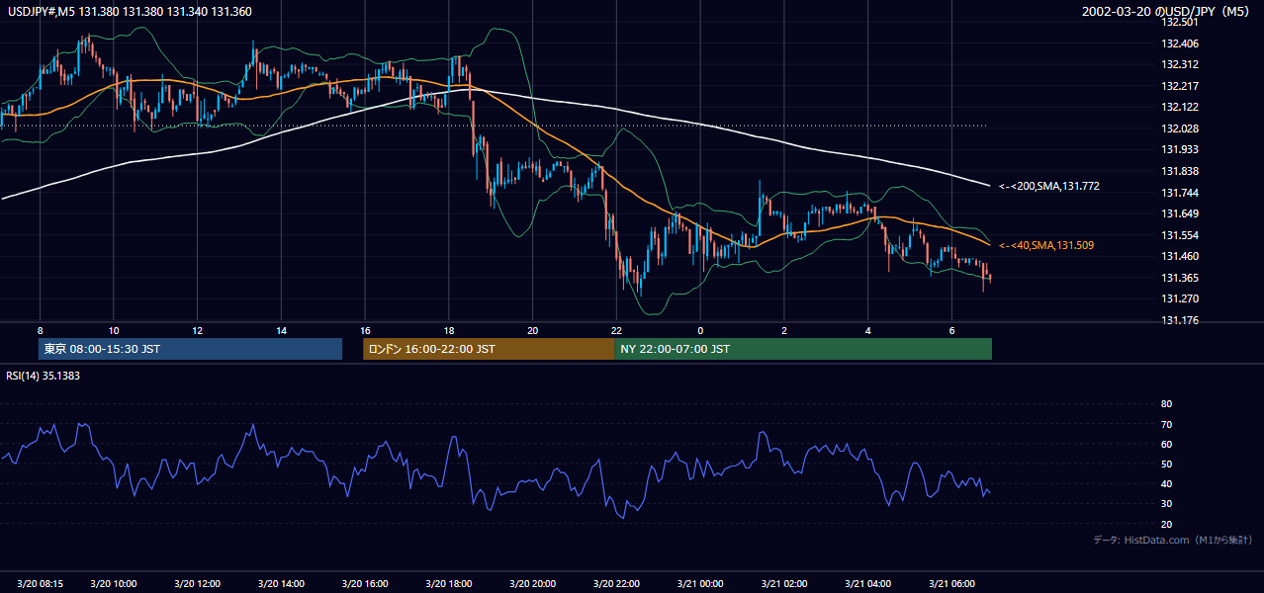Click price axis label 132.217
Screen dimensions: 1264x593
[1179, 86]
